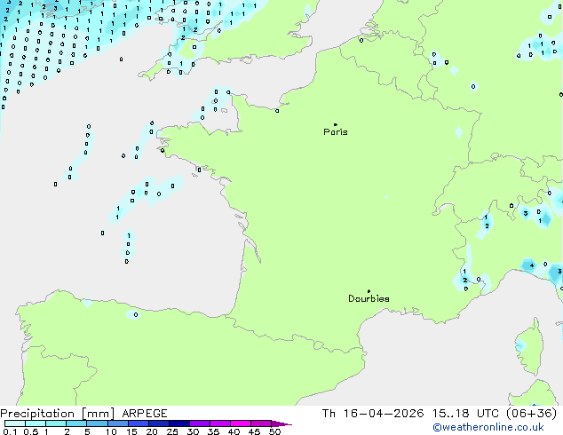Pick the 5–10 mm legend color box
Image resolution: width=563 pixels, height=435 pixels.
pyautogui.click(x=97, y=423)
